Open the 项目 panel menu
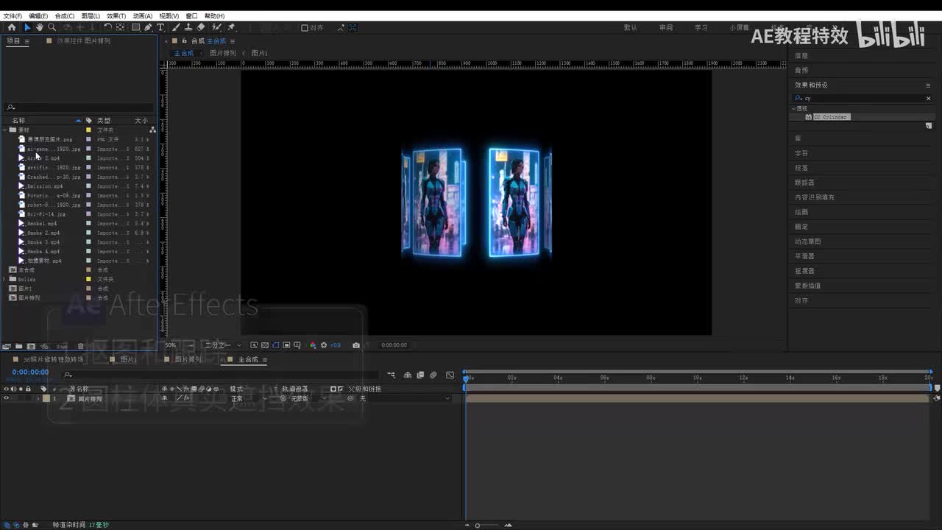This screenshot has width=942, height=530. (x=27, y=41)
